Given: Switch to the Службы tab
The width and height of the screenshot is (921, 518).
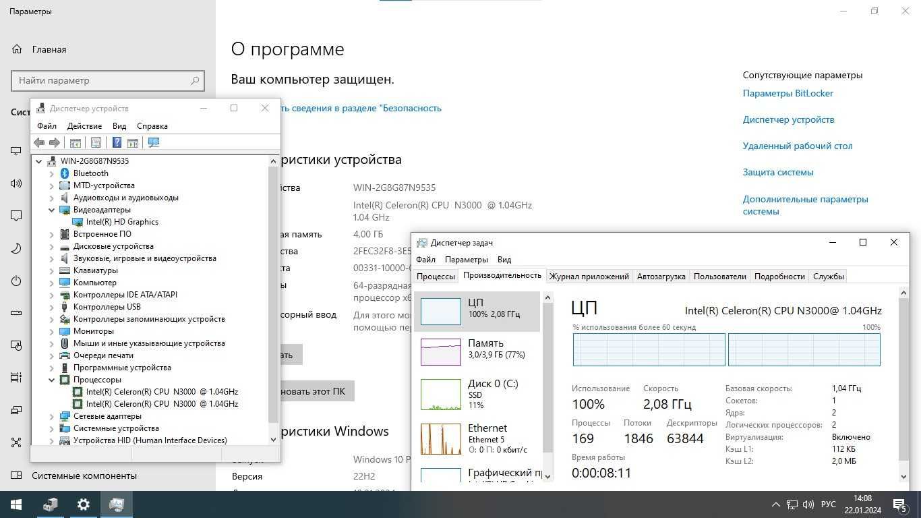Looking at the screenshot, I should click(829, 277).
